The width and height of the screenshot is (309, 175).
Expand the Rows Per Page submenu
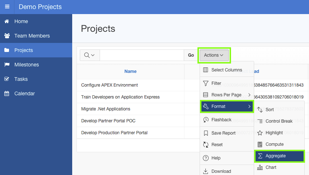[x=227, y=95]
